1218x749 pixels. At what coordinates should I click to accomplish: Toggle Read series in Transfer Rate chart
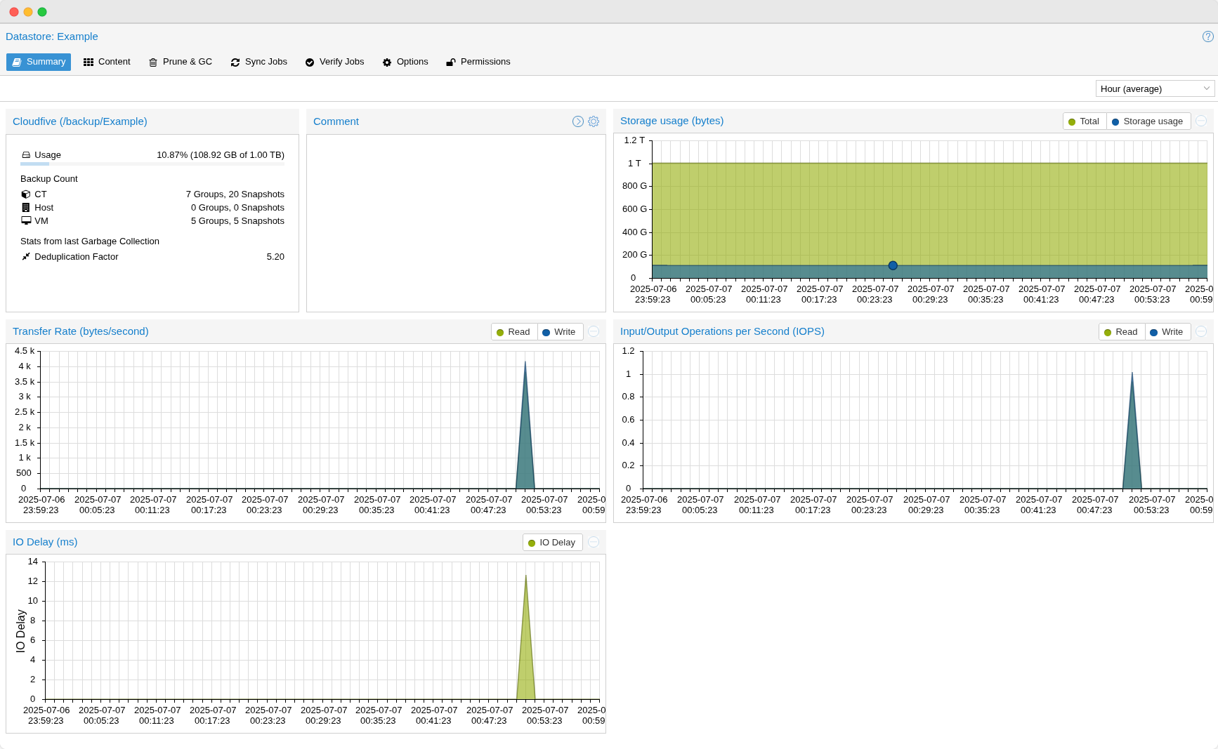(x=514, y=332)
